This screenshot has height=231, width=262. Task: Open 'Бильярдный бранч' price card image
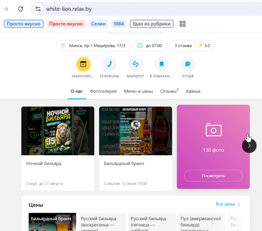[x=52, y=222]
